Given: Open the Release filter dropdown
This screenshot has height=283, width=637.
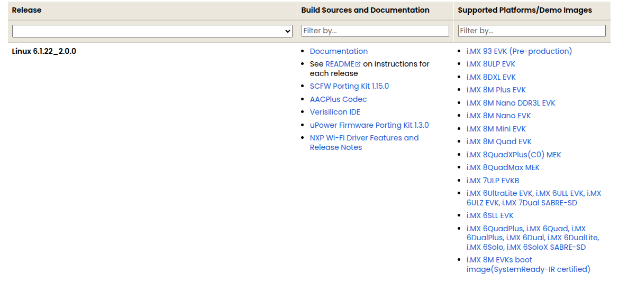Looking at the screenshot, I should pyautogui.click(x=152, y=31).
